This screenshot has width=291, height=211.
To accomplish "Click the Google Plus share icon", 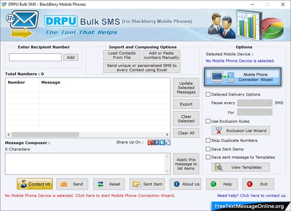I will pos(150,142).
